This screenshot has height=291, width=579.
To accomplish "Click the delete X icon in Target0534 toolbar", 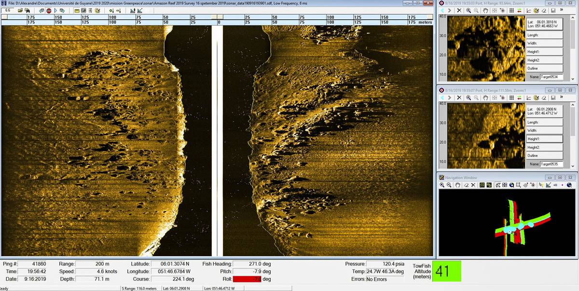I will tap(459, 11).
